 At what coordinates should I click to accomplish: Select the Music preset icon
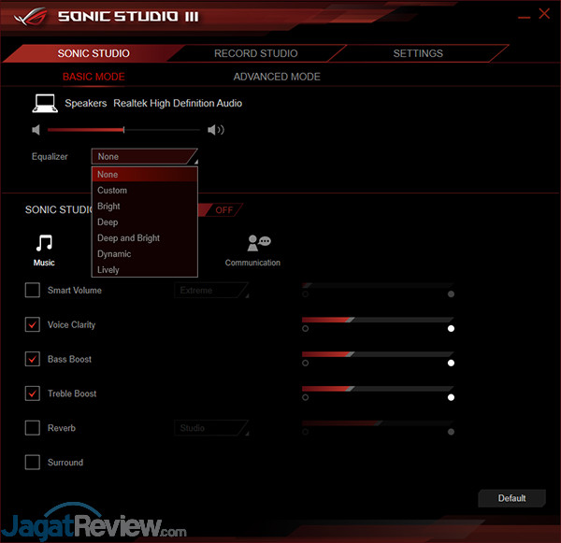pyautogui.click(x=44, y=243)
